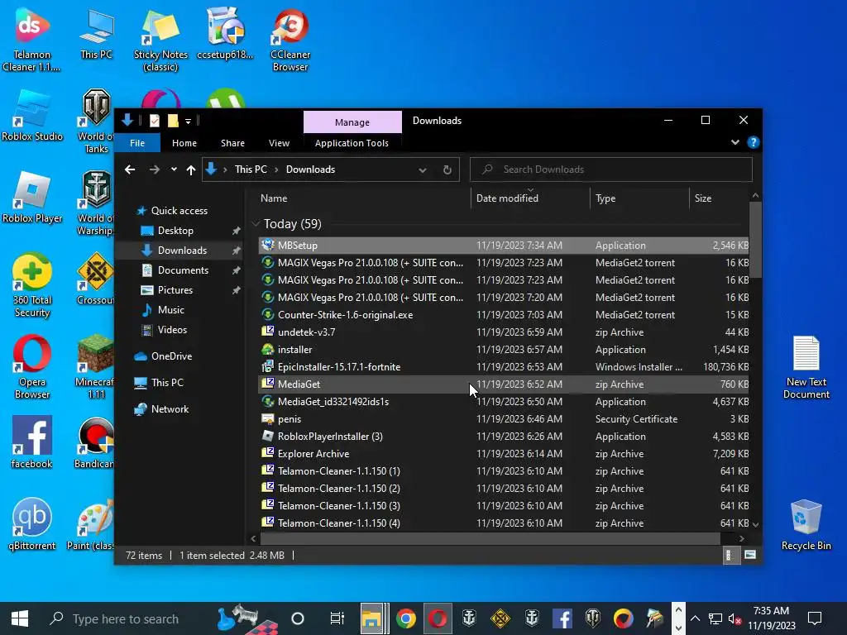Open Facebook app in taskbar

click(562, 618)
